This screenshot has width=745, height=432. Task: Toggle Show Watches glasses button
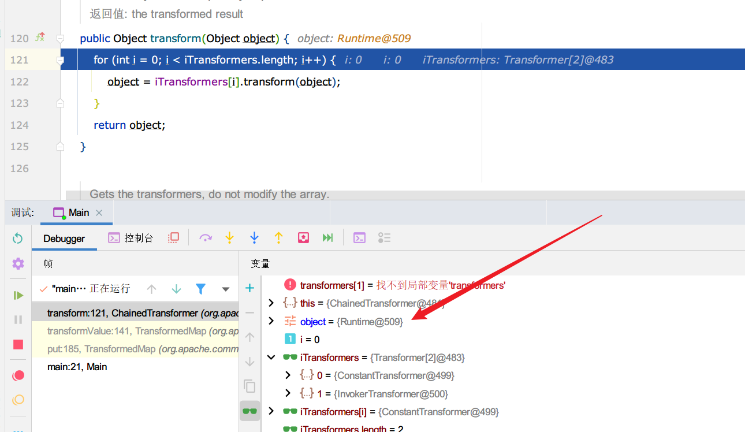coord(249,411)
